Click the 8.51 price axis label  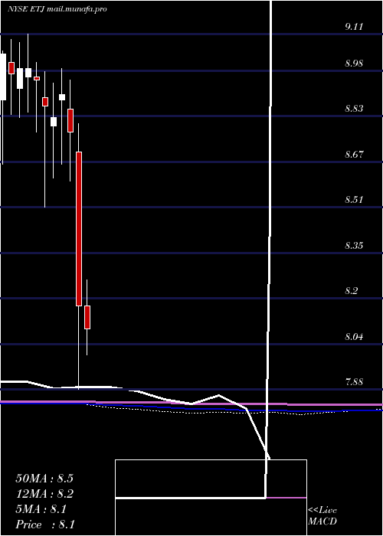coord(354,200)
